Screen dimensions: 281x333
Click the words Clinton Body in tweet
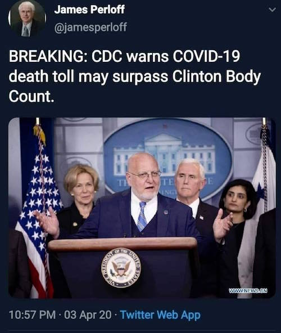tap(216, 77)
